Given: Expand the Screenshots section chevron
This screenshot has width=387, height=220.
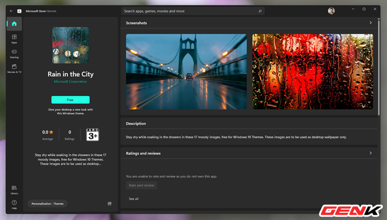Looking at the screenshot, I should click(371, 23).
